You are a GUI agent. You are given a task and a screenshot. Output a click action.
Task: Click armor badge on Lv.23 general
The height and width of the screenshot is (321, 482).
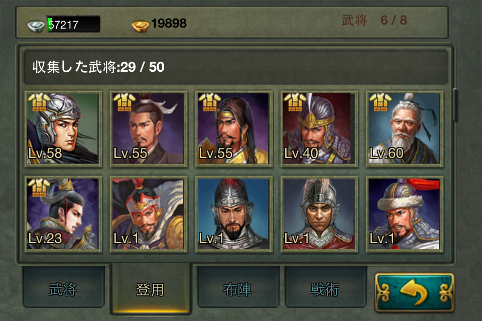pyautogui.click(x=39, y=188)
